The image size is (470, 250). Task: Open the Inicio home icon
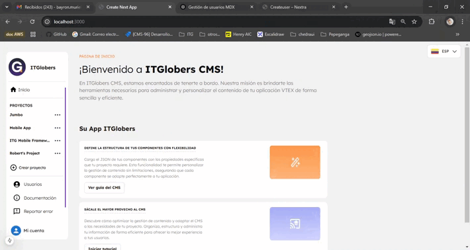pos(13,89)
